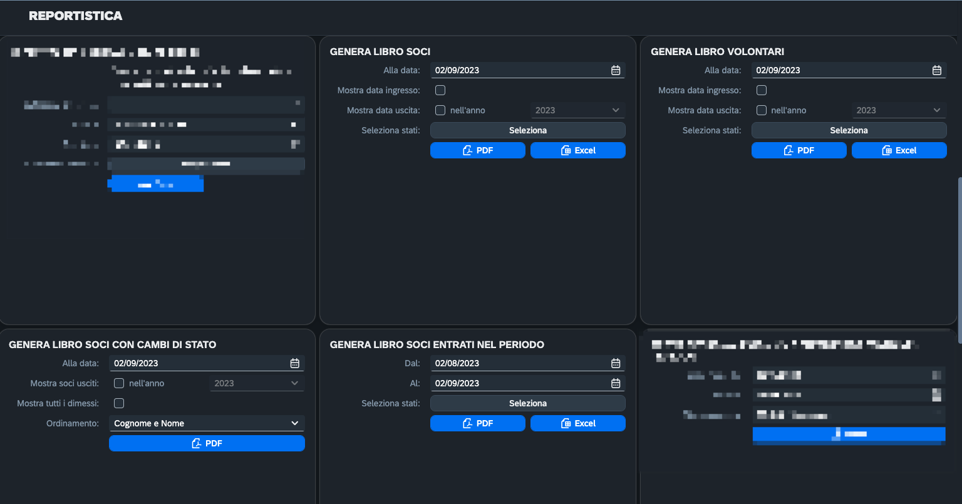Open Ordinamento dropdown Cognome e Nome

point(207,423)
